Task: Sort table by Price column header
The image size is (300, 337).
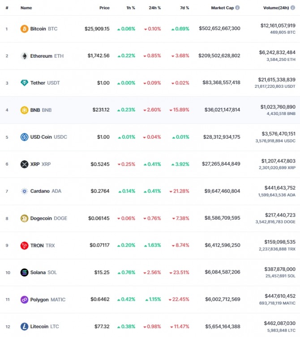Action: point(104,8)
